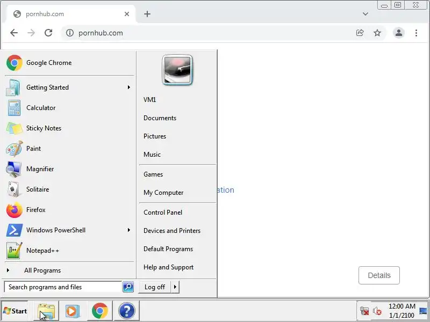Bookmark this page with star icon
Image resolution: width=430 pixels, height=322 pixels.
coord(377,33)
